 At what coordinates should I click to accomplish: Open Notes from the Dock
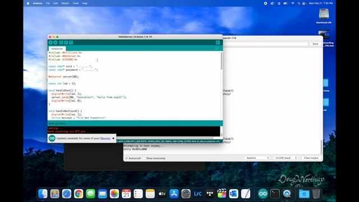coord(150,194)
